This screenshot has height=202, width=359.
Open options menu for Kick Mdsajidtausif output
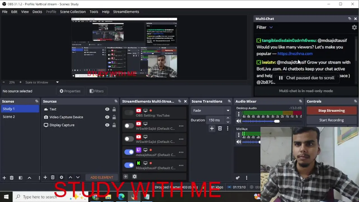point(181,166)
